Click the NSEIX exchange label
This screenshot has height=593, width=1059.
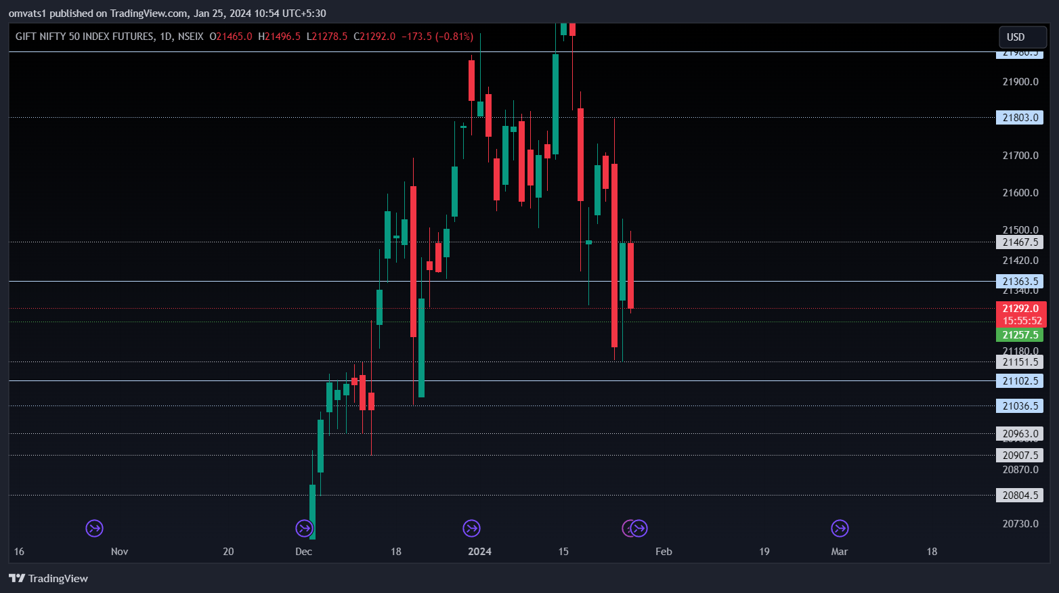tap(190, 37)
